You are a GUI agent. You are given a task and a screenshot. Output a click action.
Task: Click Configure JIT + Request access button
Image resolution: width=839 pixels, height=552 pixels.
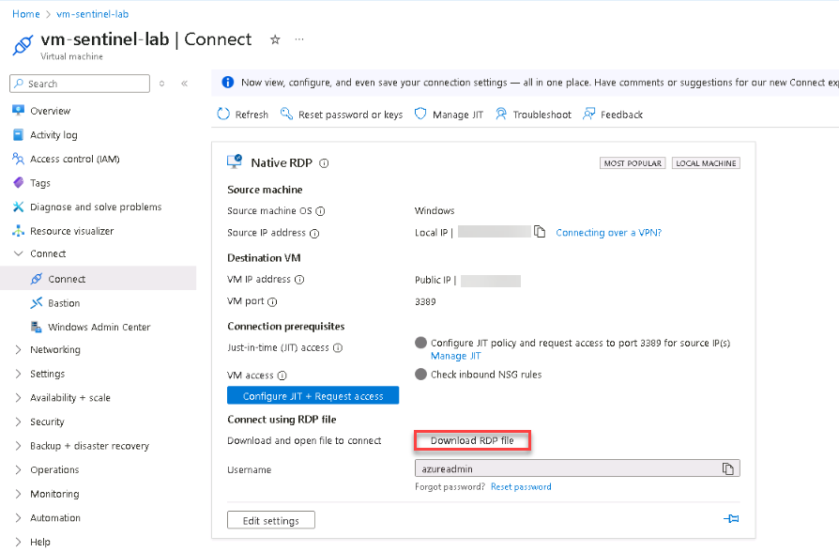pos(313,395)
